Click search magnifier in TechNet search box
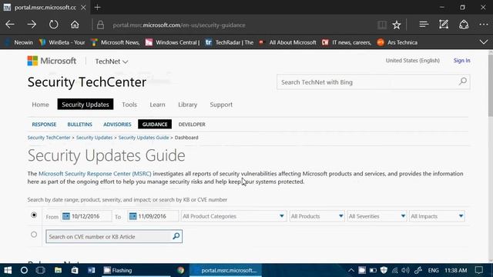The height and width of the screenshot is (277, 493). (x=463, y=82)
